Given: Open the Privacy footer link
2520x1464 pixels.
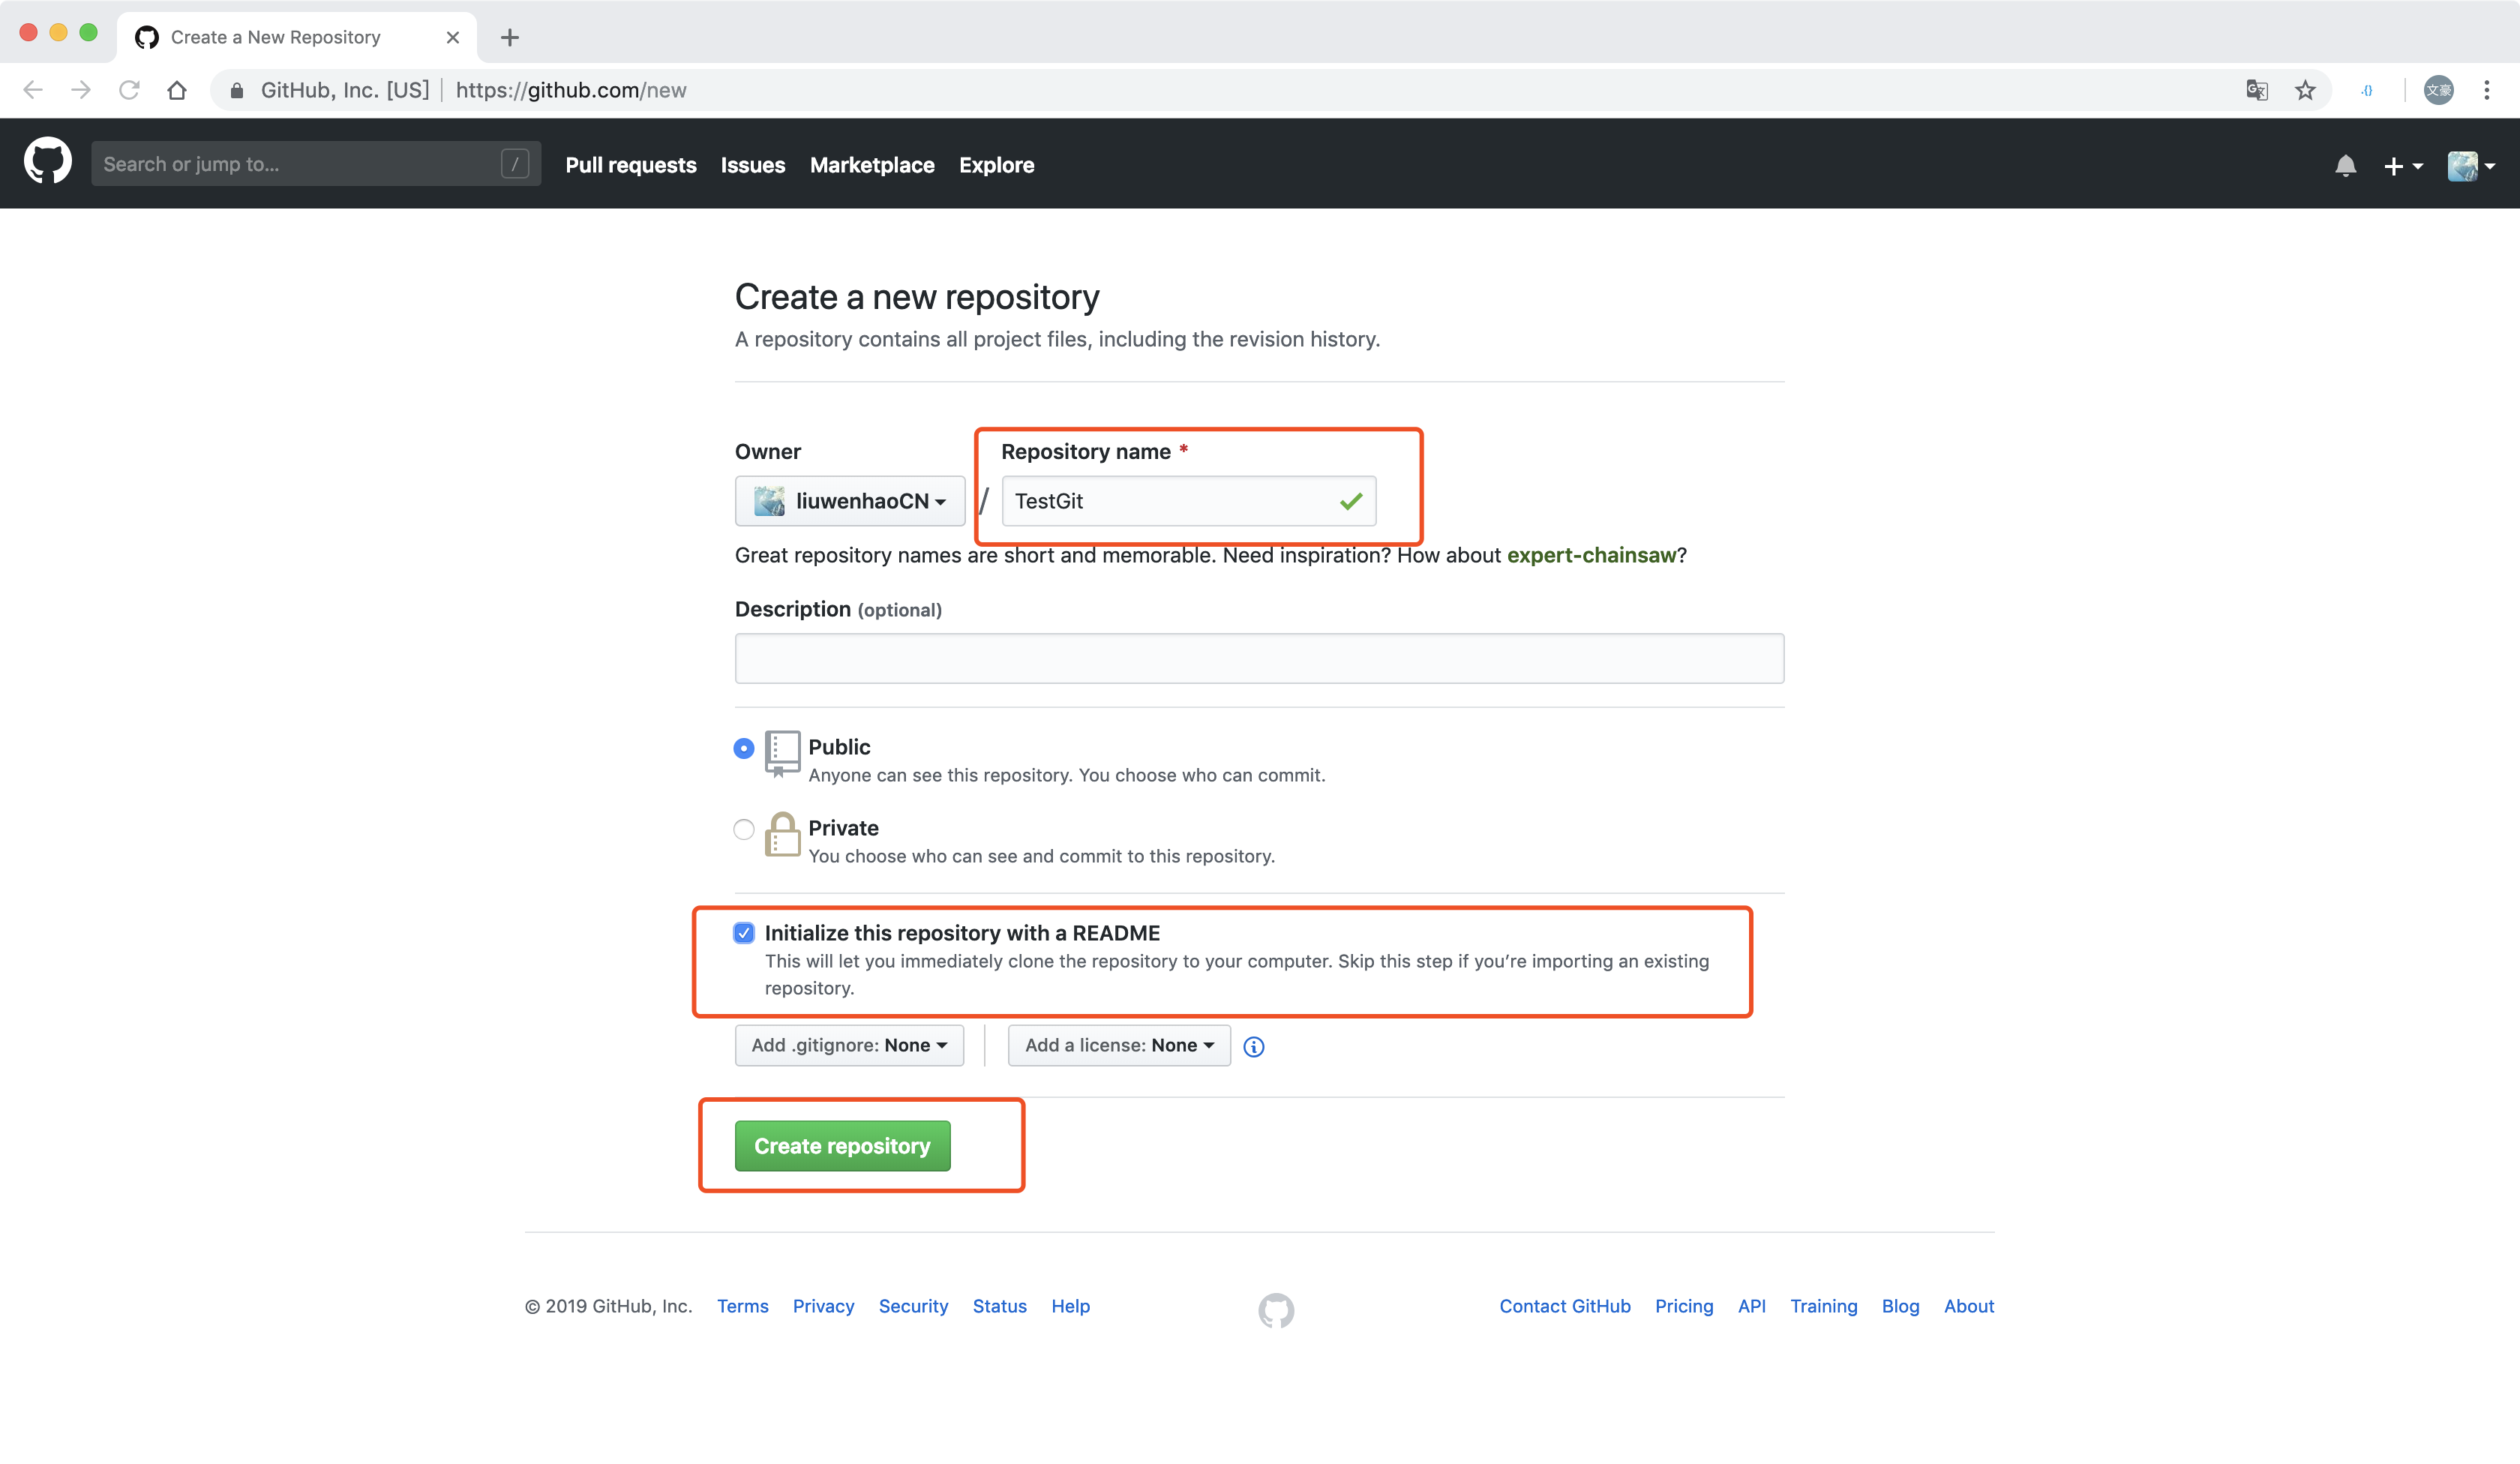Looking at the screenshot, I should pos(823,1306).
